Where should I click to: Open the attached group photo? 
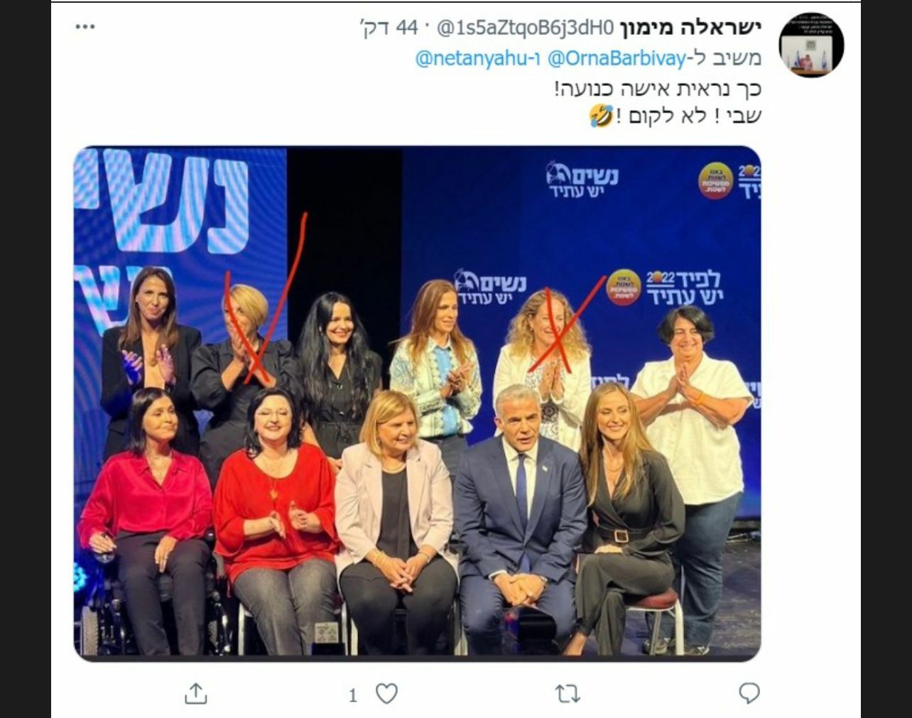point(418,403)
